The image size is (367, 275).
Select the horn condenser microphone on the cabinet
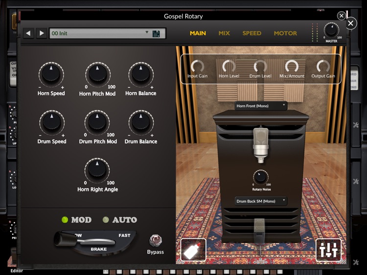click(261, 145)
